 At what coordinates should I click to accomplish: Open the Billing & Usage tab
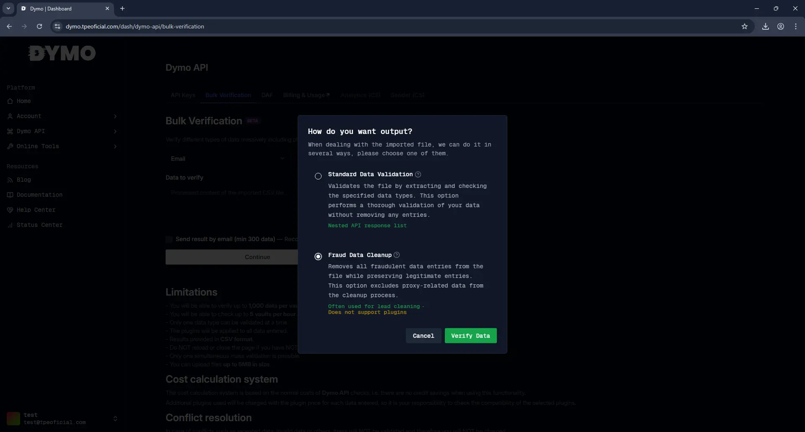306,95
